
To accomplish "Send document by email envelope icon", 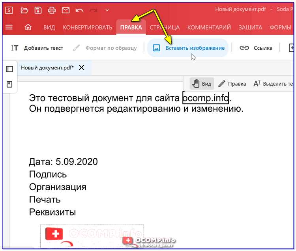I will 66,10.
